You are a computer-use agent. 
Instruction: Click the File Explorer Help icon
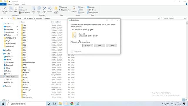tap(187, 4)
